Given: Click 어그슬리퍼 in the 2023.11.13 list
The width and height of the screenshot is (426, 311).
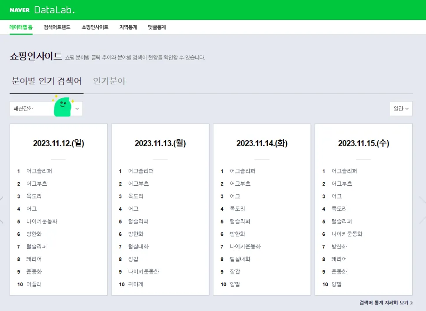Looking at the screenshot, I should point(141,171).
